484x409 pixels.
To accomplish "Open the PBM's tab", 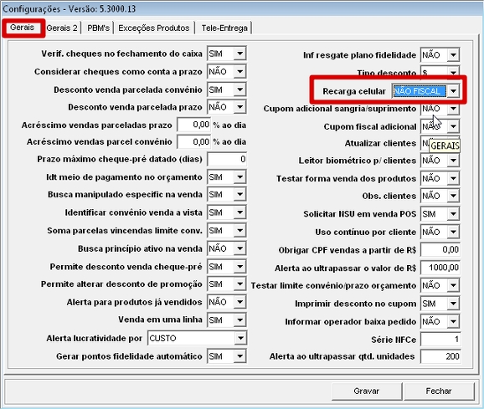I will tap(98, 28).
